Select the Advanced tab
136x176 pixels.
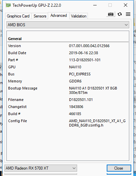[59, 15]
